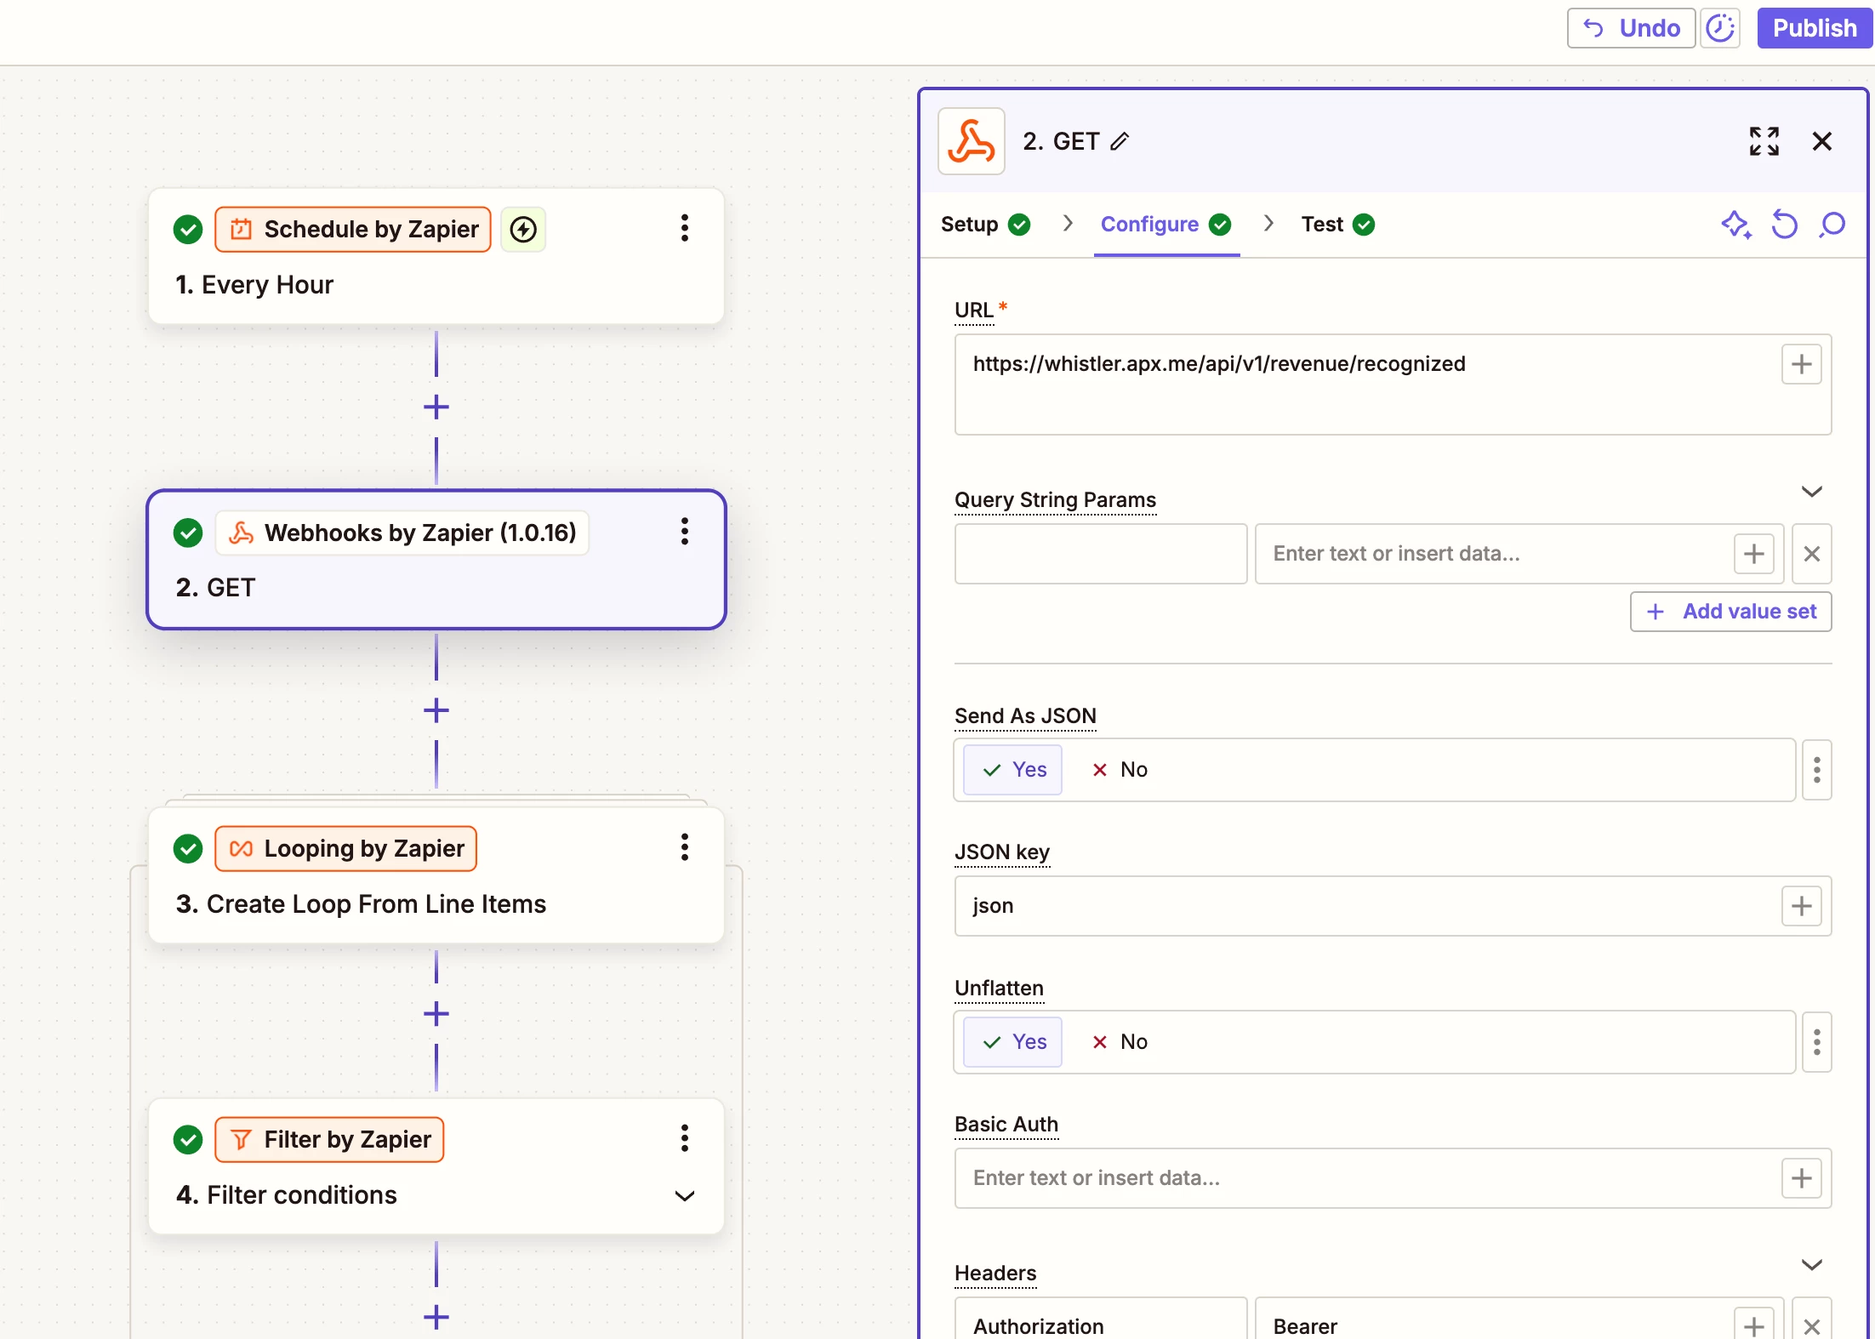
Task: Click the trigger lightning bolt icon
Action: pos(523,230)
